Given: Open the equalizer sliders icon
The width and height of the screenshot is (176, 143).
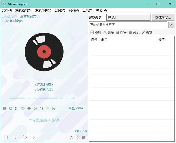Looking at the screenshot, I should coord(17,108).
